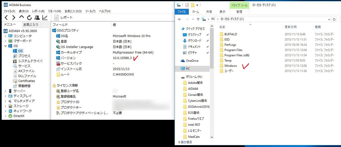Screen dimensions: 341x147
Task: Click AIDA64 forward navigation arrow
Action: pyautogui.click(x=14, y=18)
